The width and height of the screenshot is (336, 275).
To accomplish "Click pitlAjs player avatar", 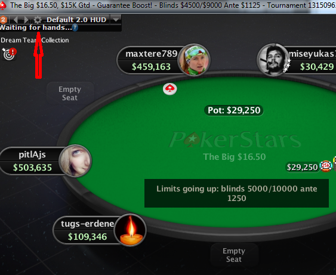I will coord(75,161).
